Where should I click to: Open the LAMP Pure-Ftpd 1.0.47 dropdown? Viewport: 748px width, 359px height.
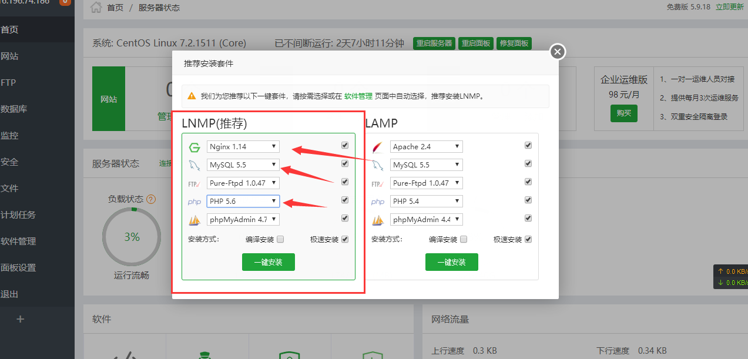(x=427, y=183)
